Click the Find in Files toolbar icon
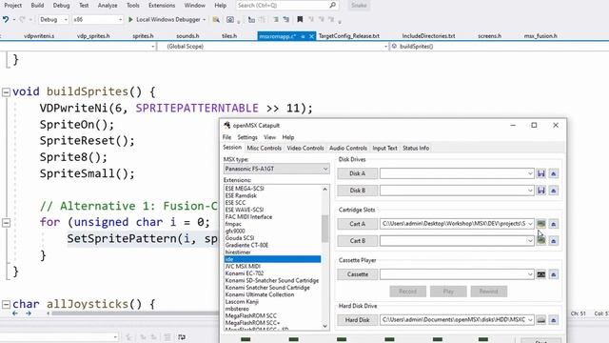The width and height of the screenshot is (609, 343). click(x=216, y=19)
